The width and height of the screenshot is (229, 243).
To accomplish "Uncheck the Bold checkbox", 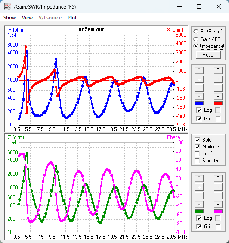I will pyautogui.click(x=197, y=140).
